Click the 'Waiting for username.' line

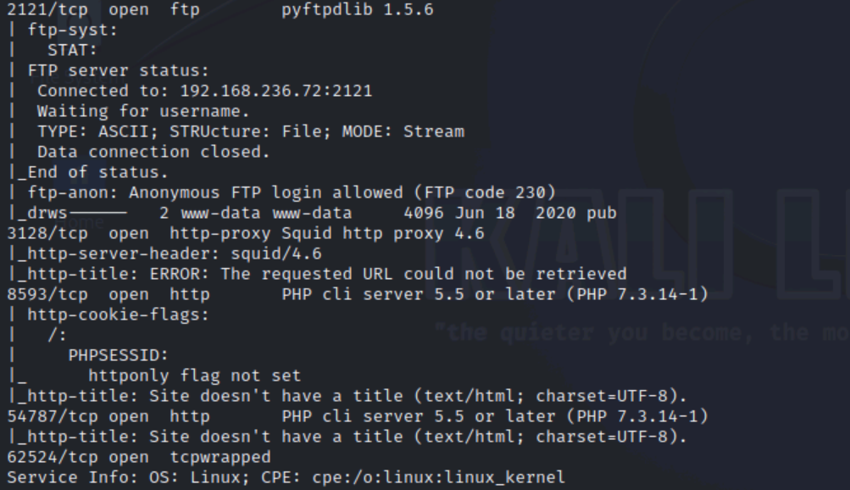click(x=143, y=111)
